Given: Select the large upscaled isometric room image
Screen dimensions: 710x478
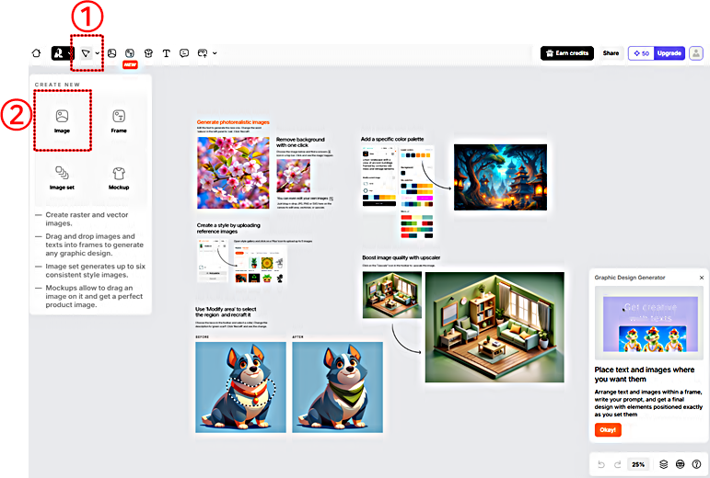Looking at the screenshot, I should [495, 327].
